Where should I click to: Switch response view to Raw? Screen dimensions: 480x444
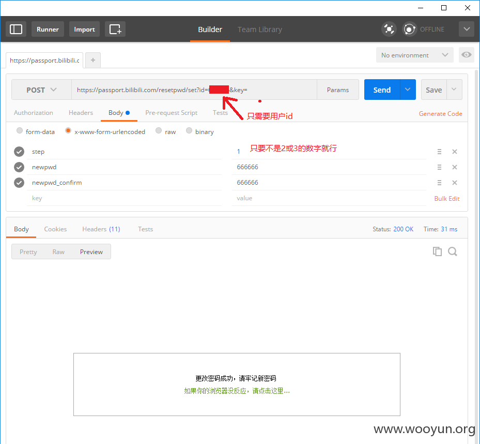pyautogui.click(x=58, y=251)
